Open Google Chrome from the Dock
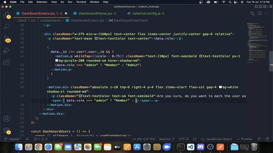273x153 pixels. [38, 147]
